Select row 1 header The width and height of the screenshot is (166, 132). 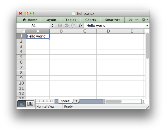(x=21, y=36)
